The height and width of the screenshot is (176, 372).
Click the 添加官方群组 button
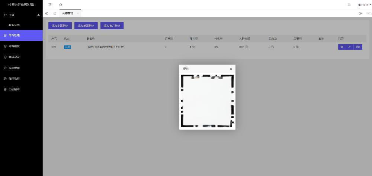(x=112, y=26)
